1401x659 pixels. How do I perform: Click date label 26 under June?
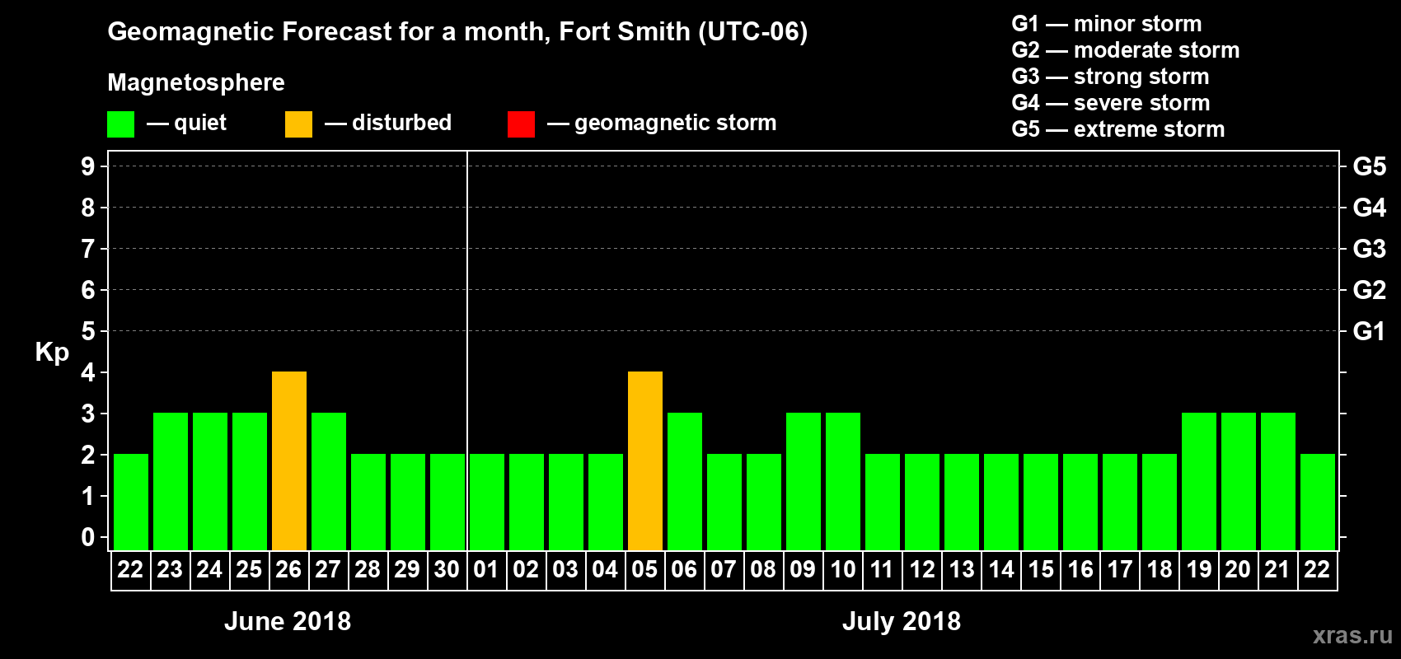click(288, 570)
